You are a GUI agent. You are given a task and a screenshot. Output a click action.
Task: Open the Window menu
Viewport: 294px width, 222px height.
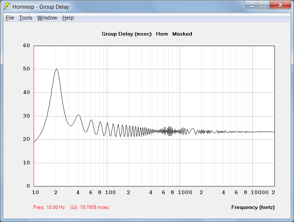click(47, 18)
